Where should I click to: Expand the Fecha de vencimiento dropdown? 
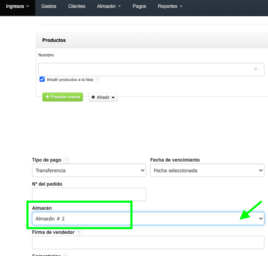(x=207, y=171)
